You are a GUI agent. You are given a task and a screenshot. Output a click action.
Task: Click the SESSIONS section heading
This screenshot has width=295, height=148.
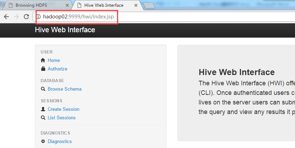[x=52, y=101]
